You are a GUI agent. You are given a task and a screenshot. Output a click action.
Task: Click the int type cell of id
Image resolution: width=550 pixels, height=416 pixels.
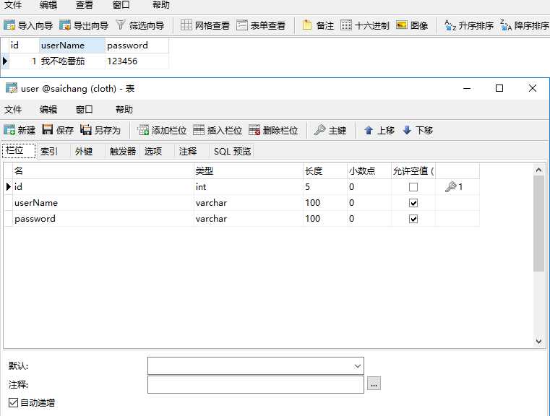249,187
